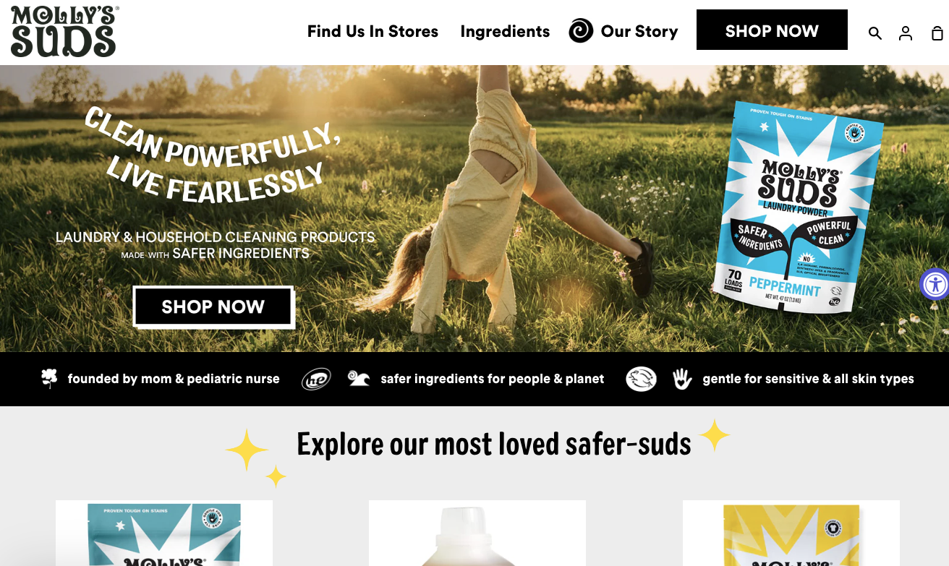Click the flower icon beside founded by mom
Viewport: 949px width, 566px height.
point(49,378)
